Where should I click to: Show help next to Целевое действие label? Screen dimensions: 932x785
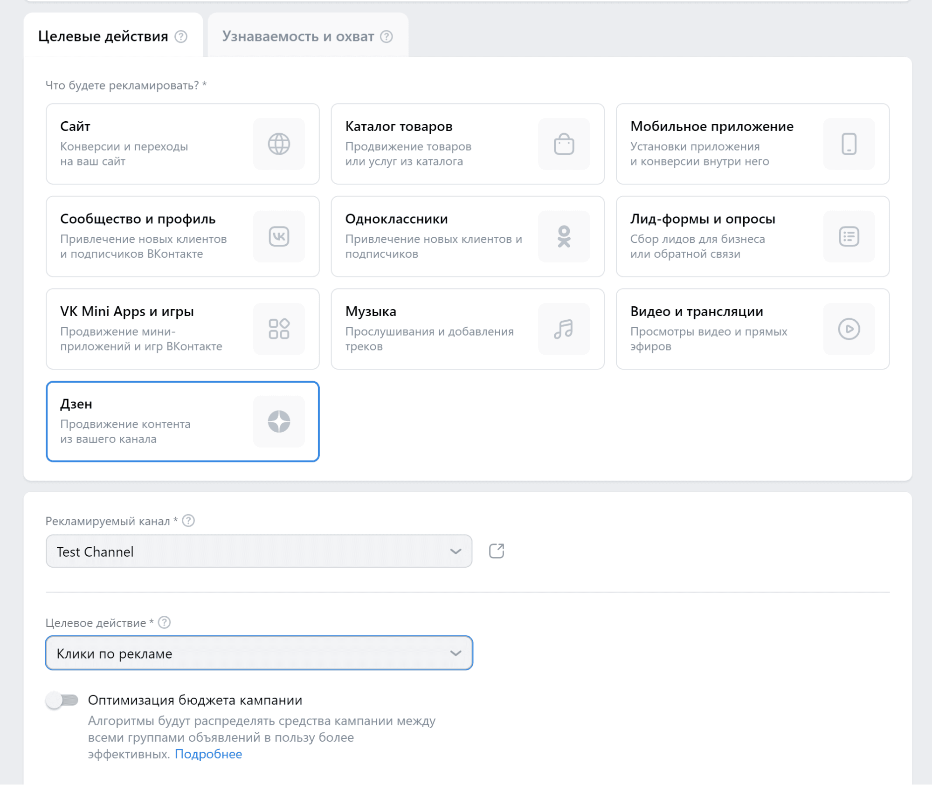pyautogui.click(x=164, y=622)
